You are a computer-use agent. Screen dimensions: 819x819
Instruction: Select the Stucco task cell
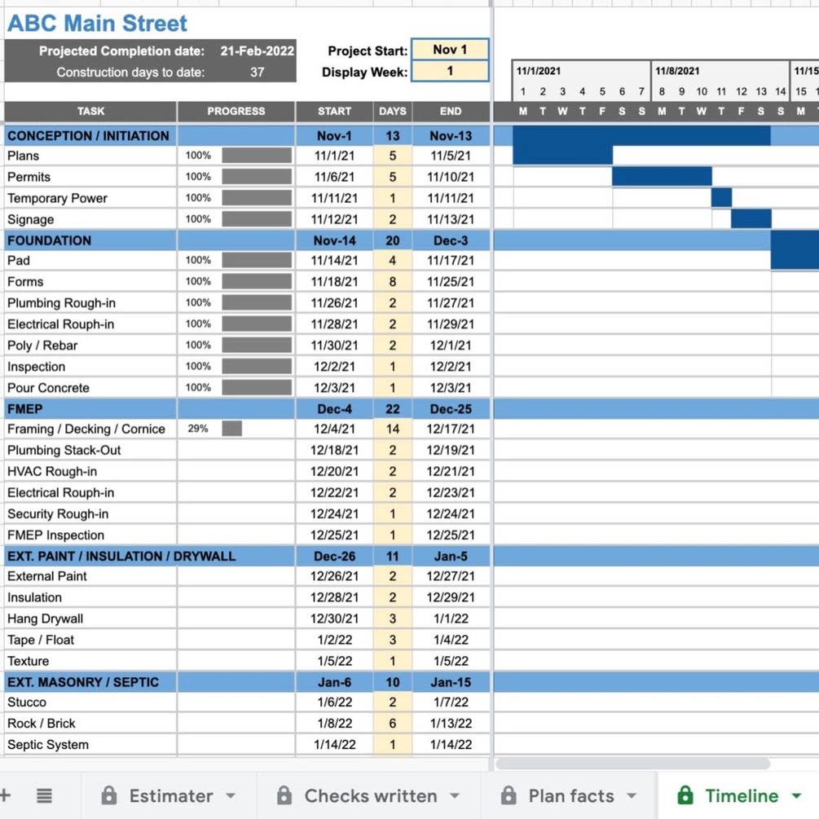coord(90,702)
